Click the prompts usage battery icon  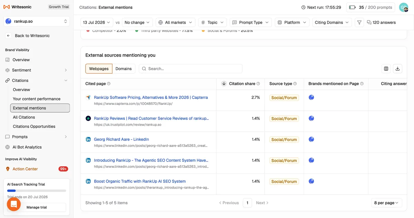tap(352, 7)
